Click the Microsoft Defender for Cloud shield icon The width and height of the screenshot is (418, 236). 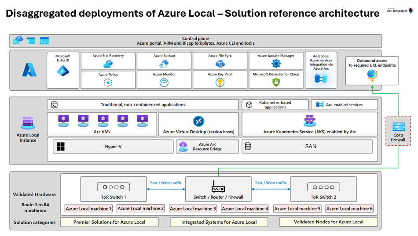point(276,82)
